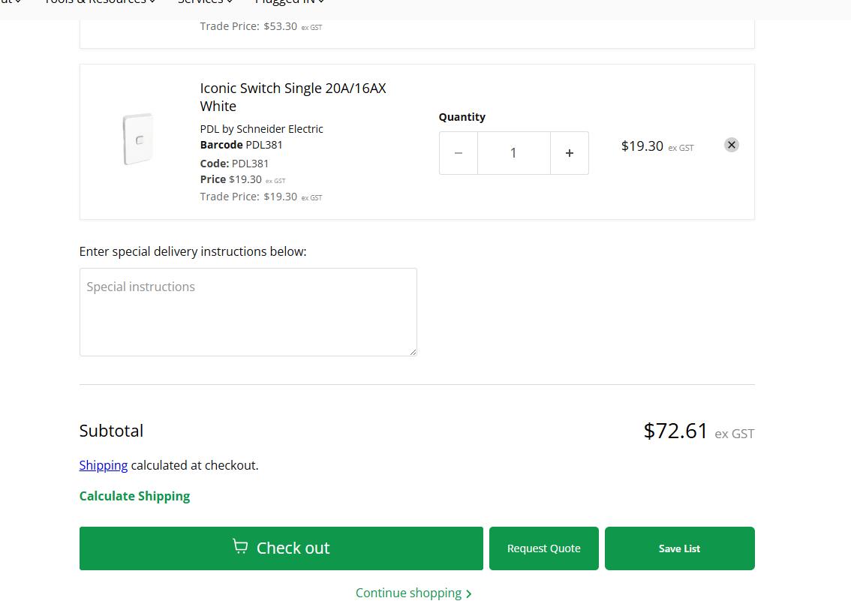Screen dimensions: 851x607
Task: Focus the Special instructions text area
Action: 248,311
